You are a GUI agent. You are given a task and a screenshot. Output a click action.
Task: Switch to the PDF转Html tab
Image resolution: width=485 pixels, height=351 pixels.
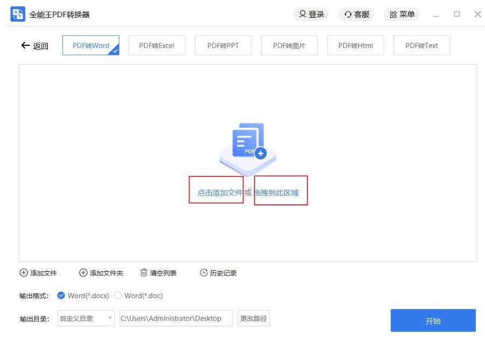pos(356,45)
